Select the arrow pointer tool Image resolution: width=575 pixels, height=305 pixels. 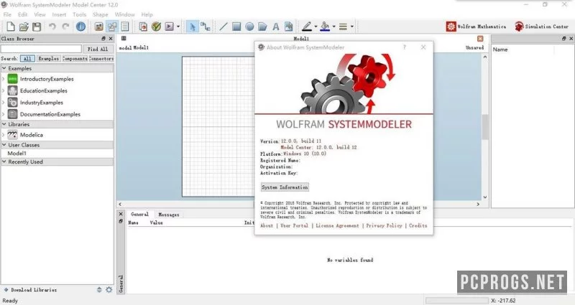coord(192,27)
